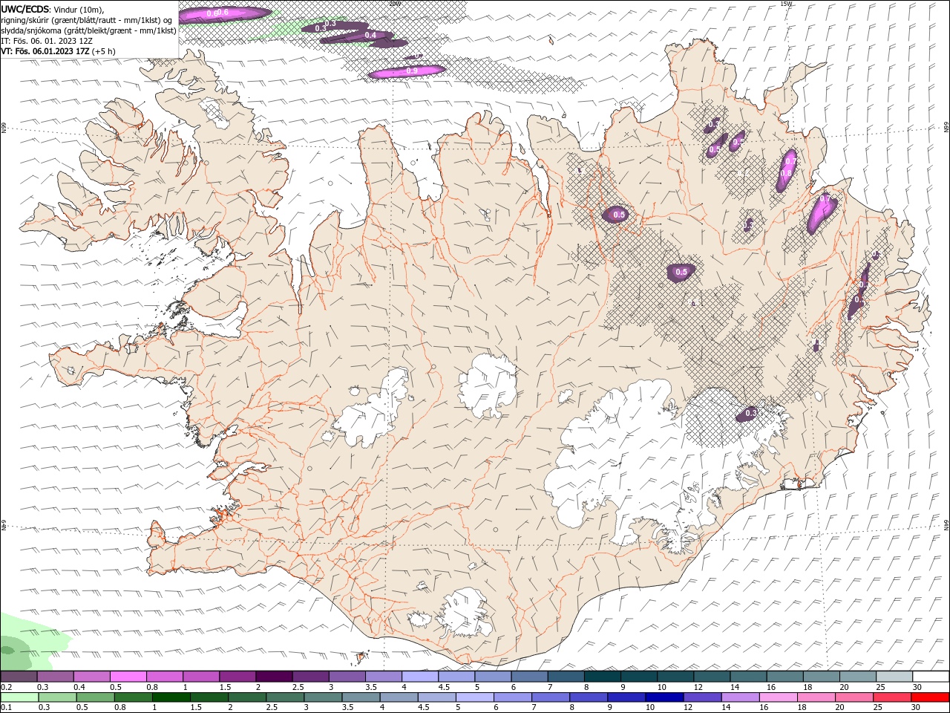This screenshot has width=950, height=713.
Task: Click the light pink 16 swatch, bottom legend row
Action: [x=778, y=697]
